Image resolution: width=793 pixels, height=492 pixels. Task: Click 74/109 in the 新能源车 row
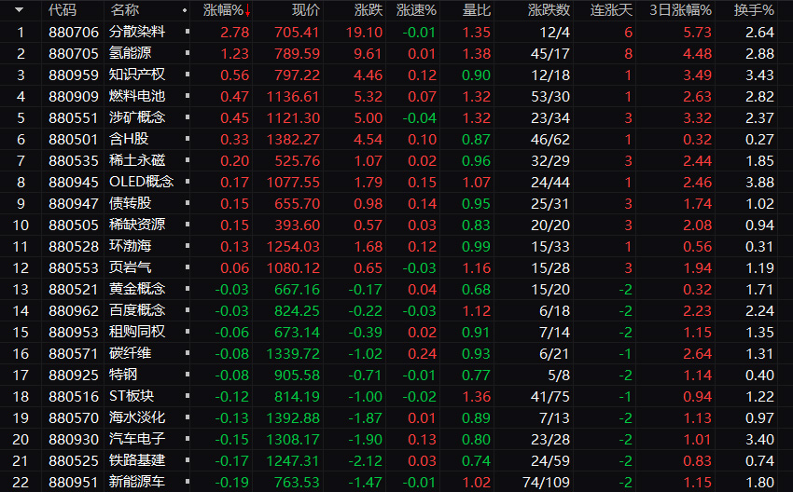click(x=546, y=483)
